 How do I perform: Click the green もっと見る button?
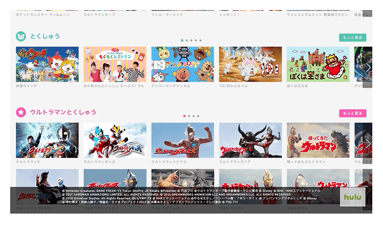click(x=352, y=38)
